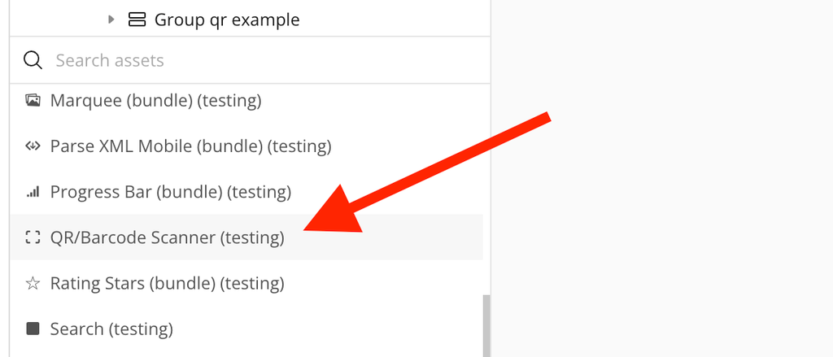Click empty space right of Group qr example
The image size is (833, 357).
coord(390,20)
